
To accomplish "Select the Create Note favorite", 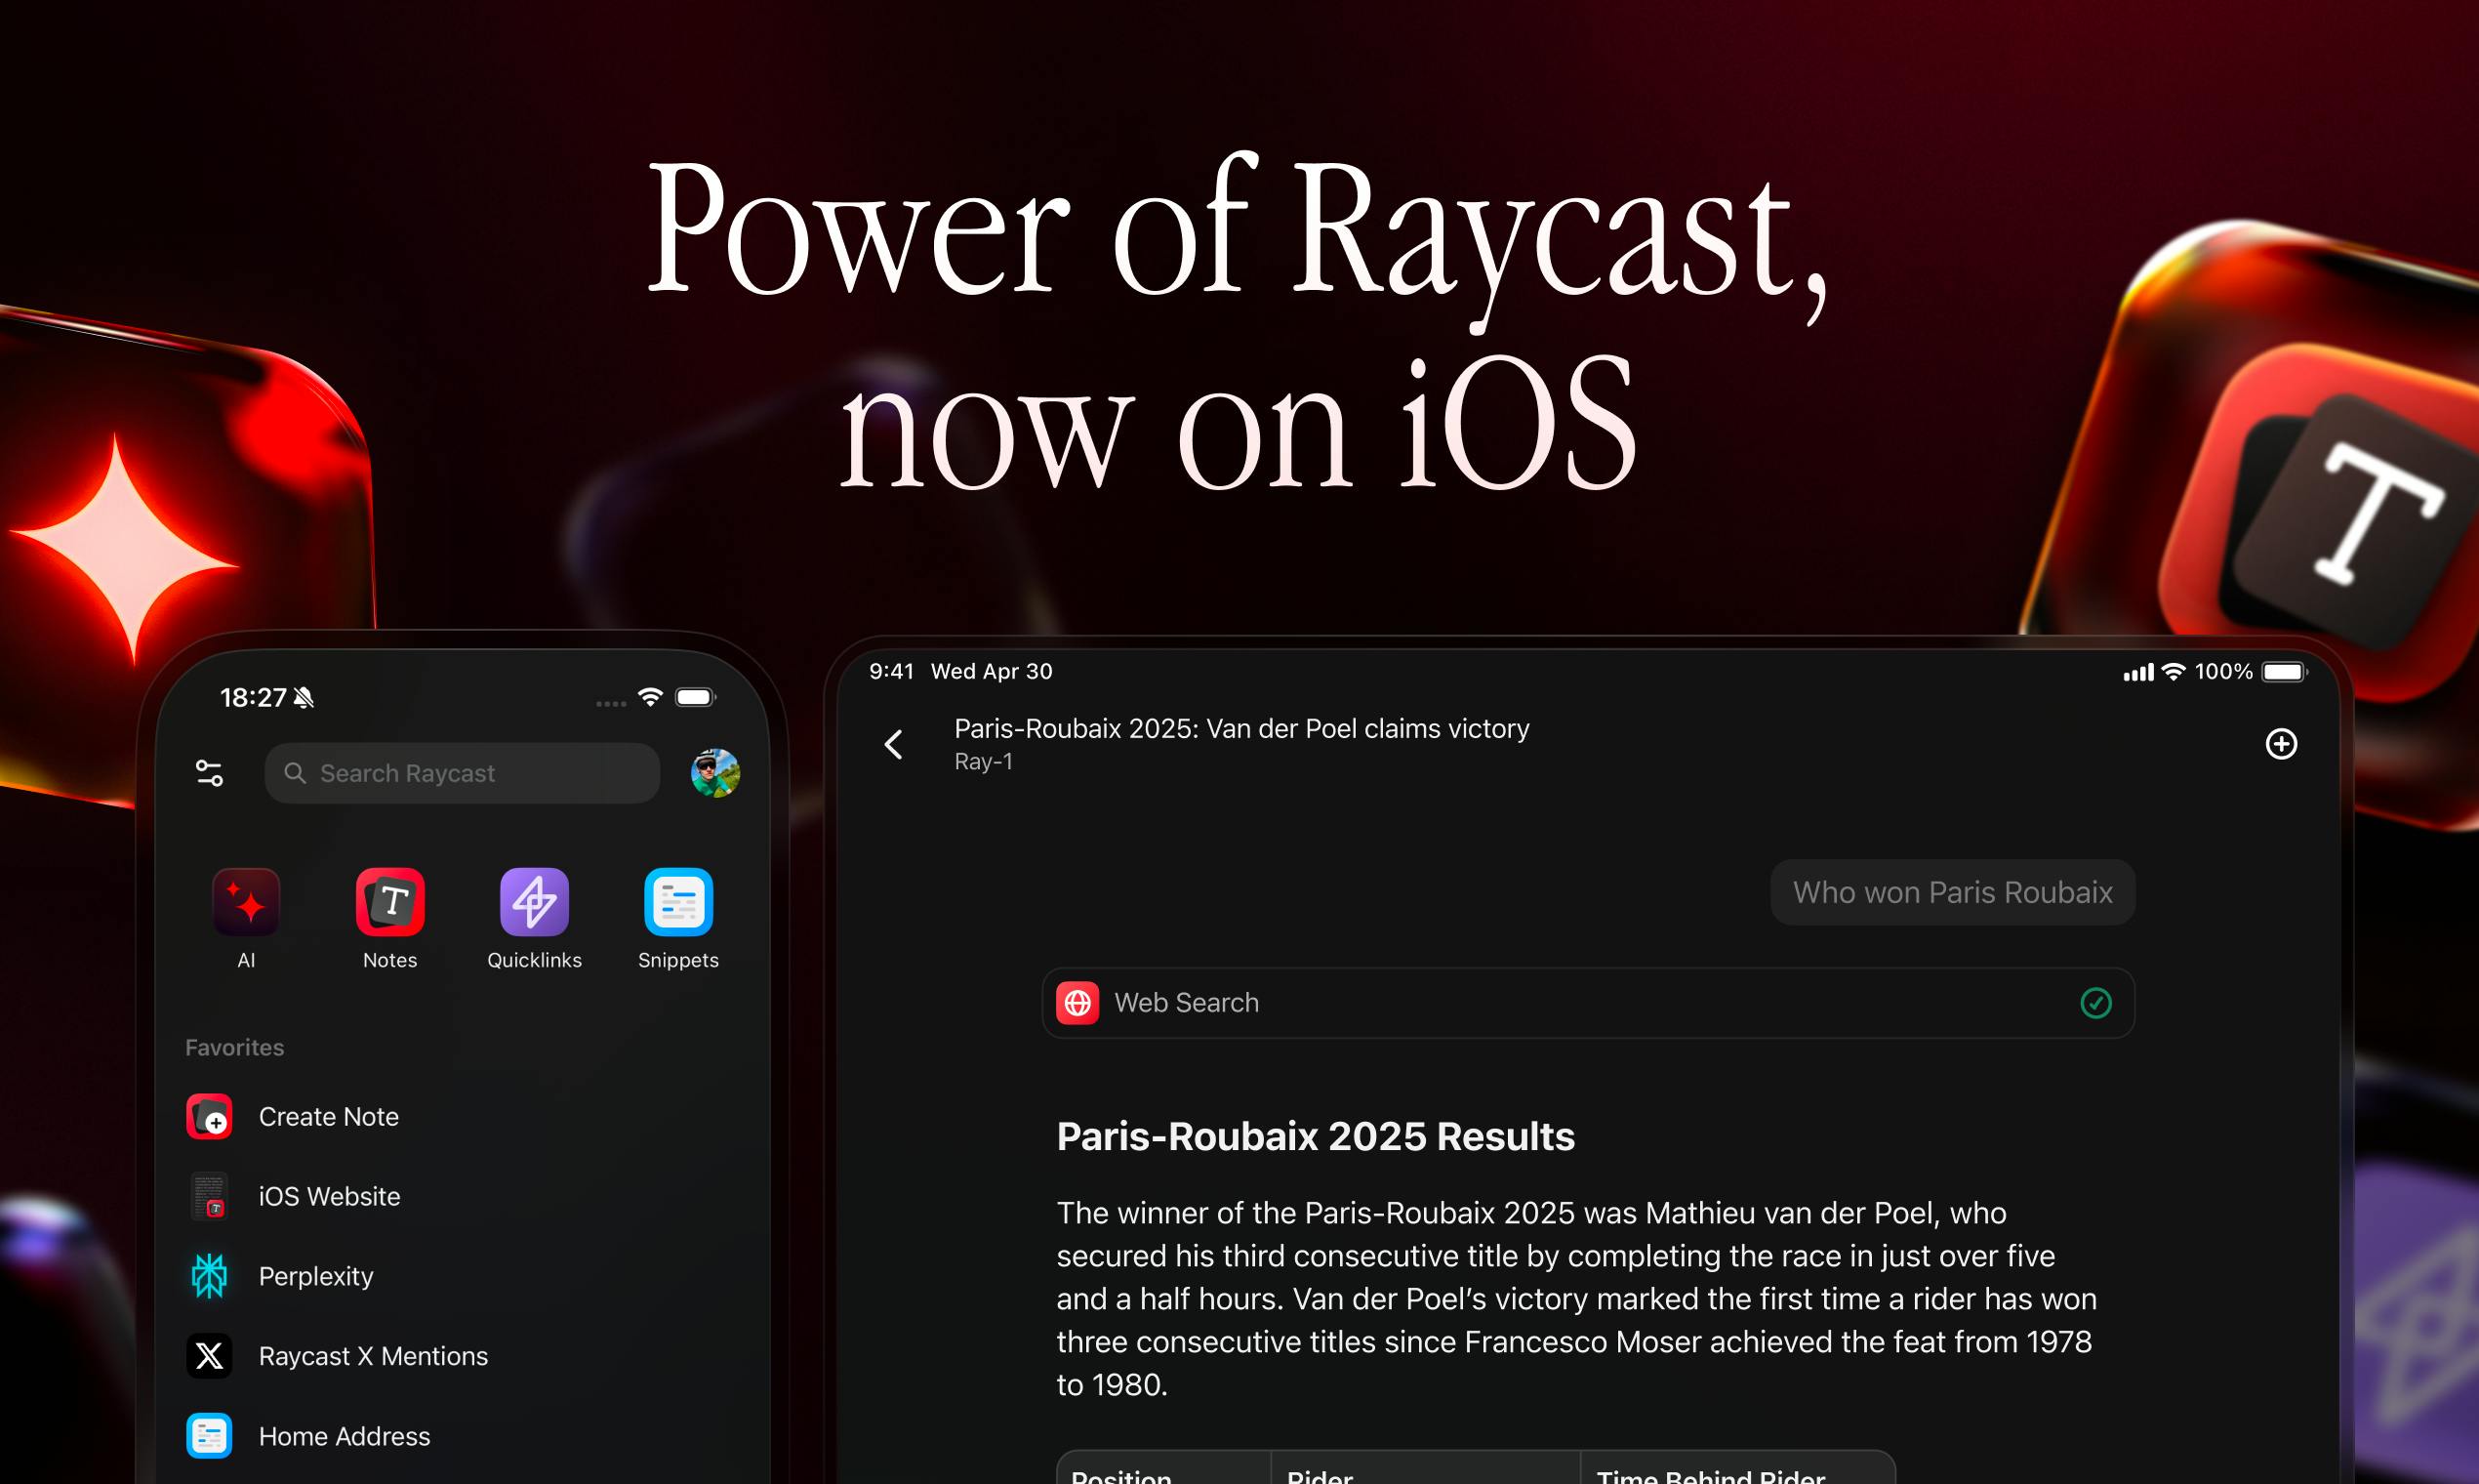I will coord(462,1116).
